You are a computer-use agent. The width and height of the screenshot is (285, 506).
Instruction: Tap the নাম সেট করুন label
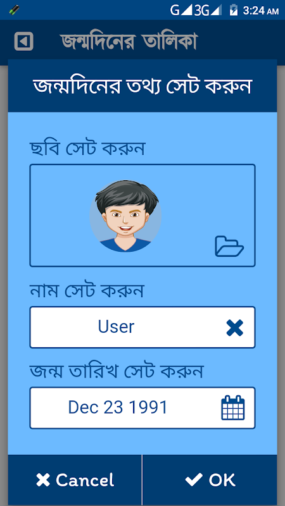point(87,291)
